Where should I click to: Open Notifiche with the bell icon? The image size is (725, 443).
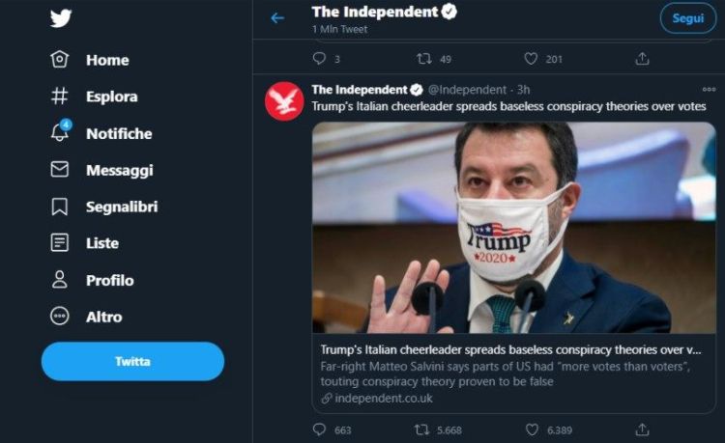pos(118,133)
